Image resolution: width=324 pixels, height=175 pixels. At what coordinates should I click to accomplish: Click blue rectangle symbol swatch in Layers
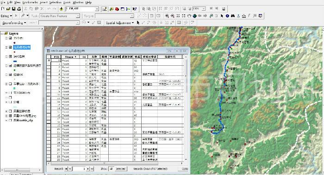point(15,61)
